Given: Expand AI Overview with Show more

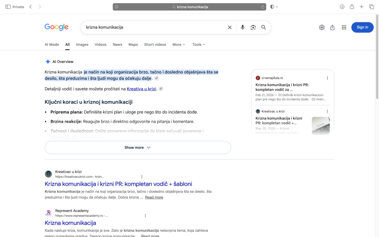Looking at the screenshot, I should click(138, 147).
